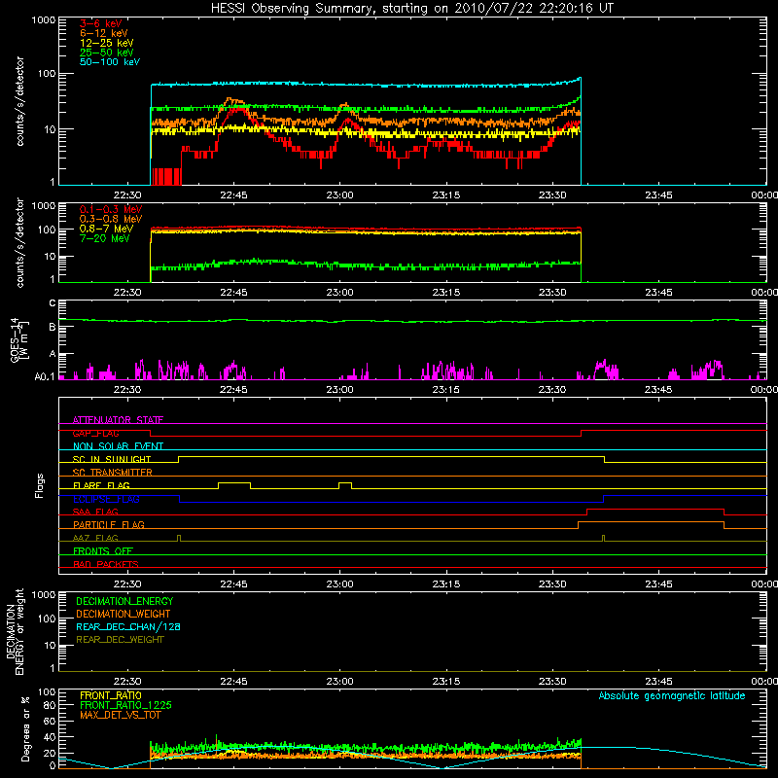Click the DECIMATION_WEIGHT legend text
Image resolution: width=778 pixels, height=778 pixels.
(124, 614)
